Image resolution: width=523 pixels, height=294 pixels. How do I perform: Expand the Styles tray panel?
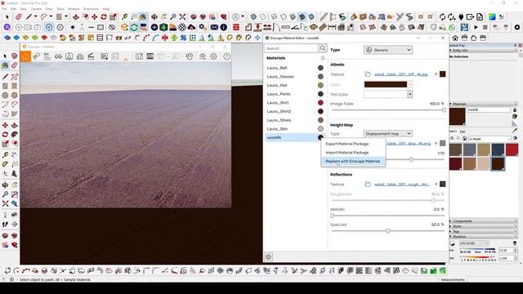pos(483,226)
